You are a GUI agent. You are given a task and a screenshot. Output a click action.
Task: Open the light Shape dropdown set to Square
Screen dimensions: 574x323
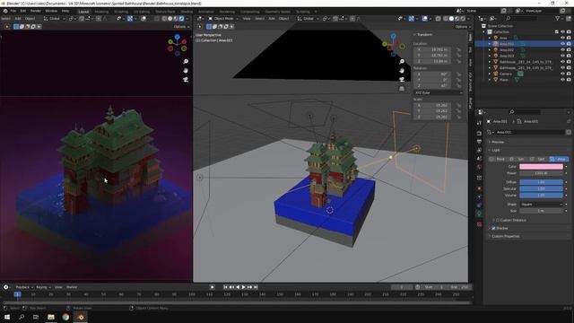pyautogui.click(x=541, y=205)
